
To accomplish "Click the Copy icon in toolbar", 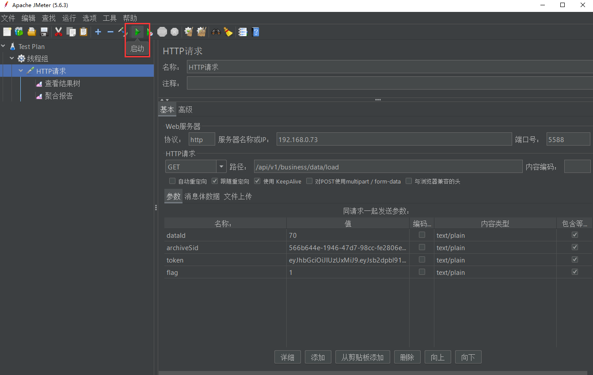I will 71,32.
